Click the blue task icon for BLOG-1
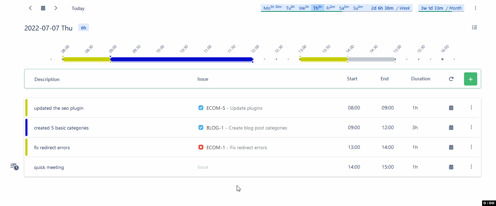Viewport: 496px width, 206px height. click(x=201, y=127)
